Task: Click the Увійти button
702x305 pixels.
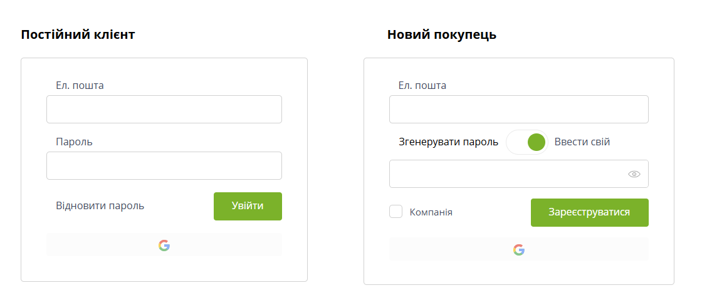Action: pyautogui.click(x=248, y=206)
